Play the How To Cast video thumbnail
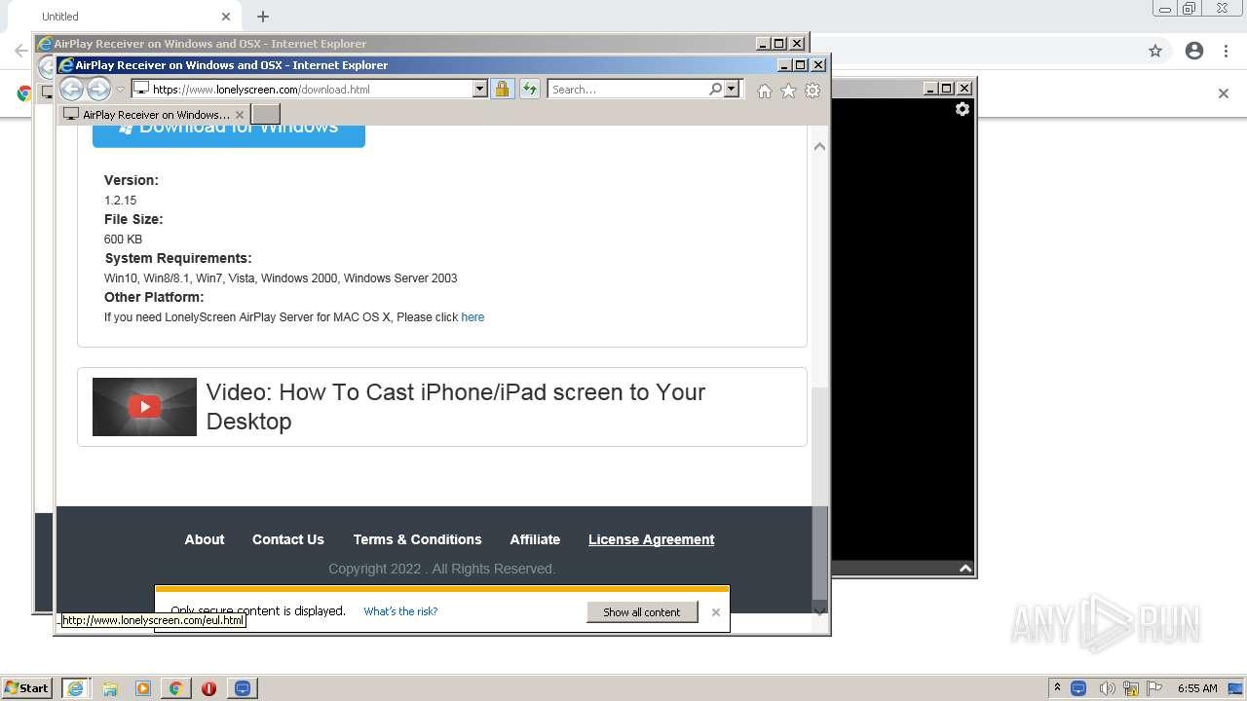 (144, 407)
